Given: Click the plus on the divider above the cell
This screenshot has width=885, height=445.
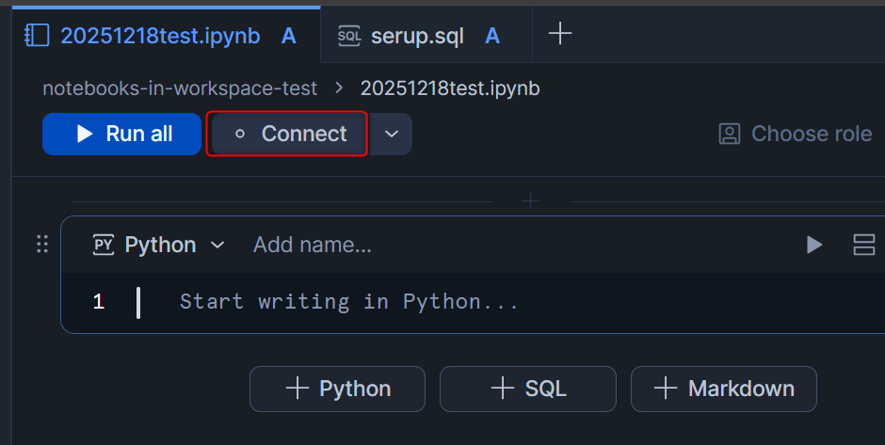Looking at the screenshot, I should point(531,201).
